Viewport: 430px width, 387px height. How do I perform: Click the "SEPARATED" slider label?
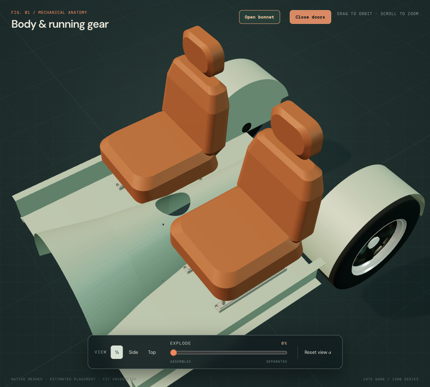tap(277, 361)
